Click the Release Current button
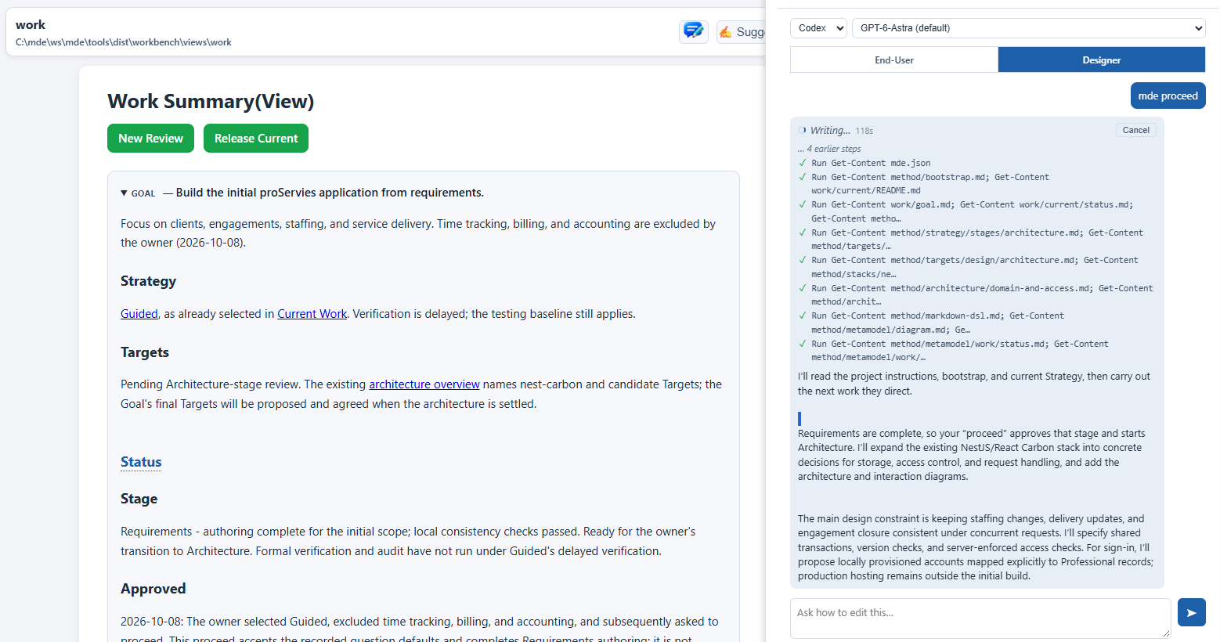 pos(256,139)
